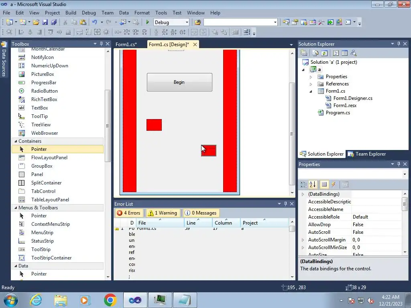The image size is (411, 308).
Task: Save the current file with the Save icon
Action: (x=45, y=22)
